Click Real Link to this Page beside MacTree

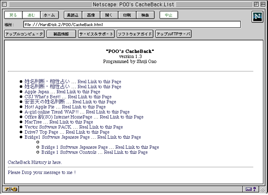coord(71,122)
